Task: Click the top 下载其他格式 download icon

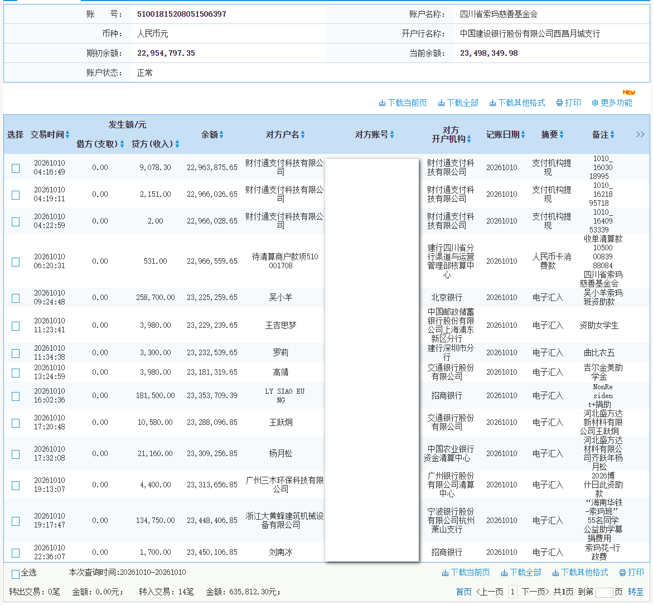Action: pos(492,103)
